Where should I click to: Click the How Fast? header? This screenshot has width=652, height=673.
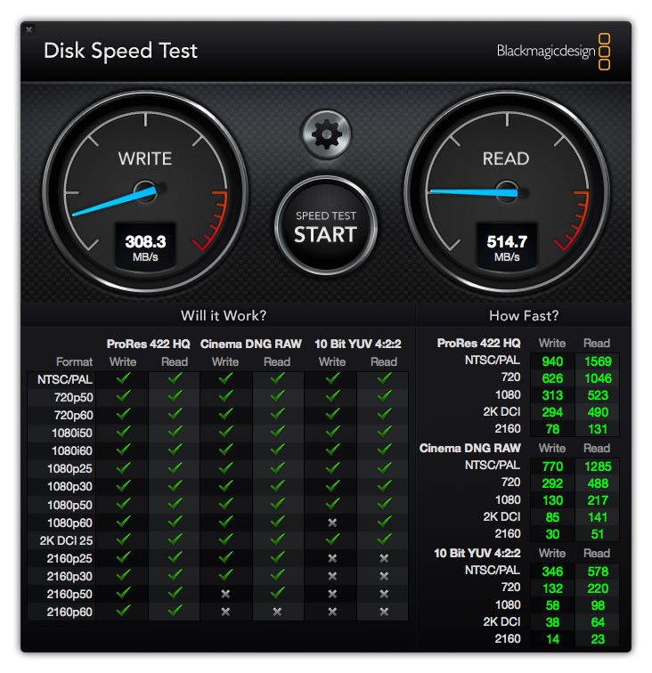[x=524, y=316]
